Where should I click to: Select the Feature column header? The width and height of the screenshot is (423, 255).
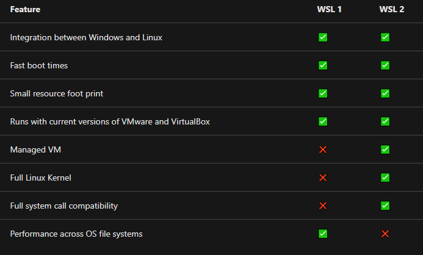point(25,9)
